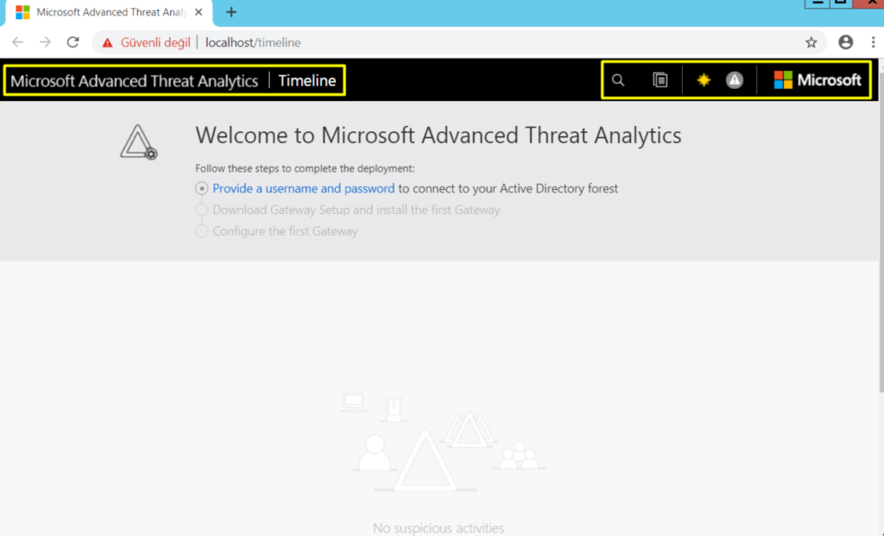
Task: Click Configure the first Gateway text
Action: click(285, 231)
